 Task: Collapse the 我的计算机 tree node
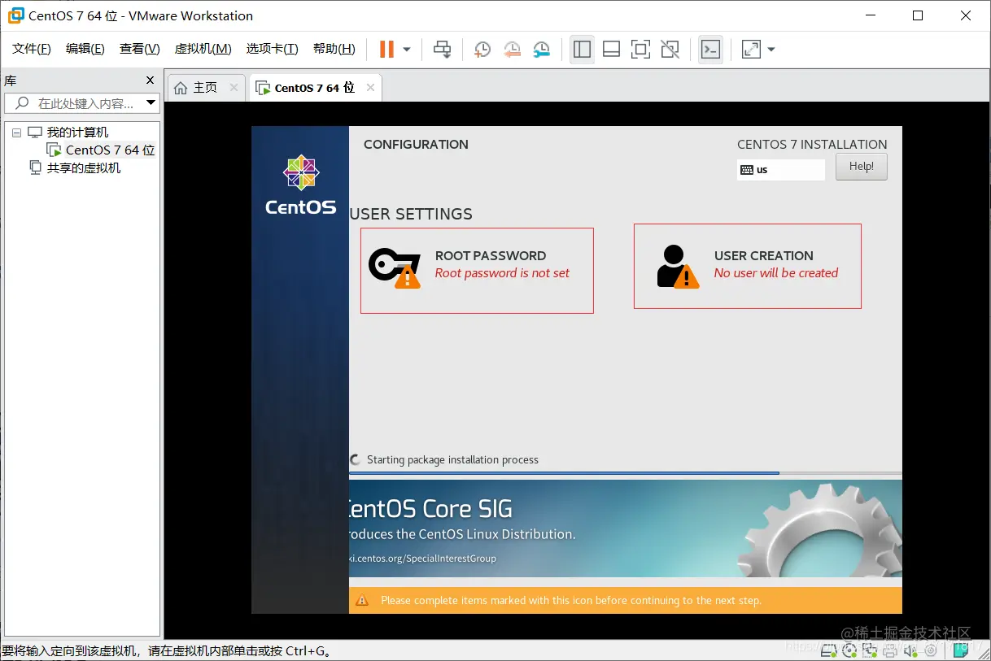click(16, 133)
